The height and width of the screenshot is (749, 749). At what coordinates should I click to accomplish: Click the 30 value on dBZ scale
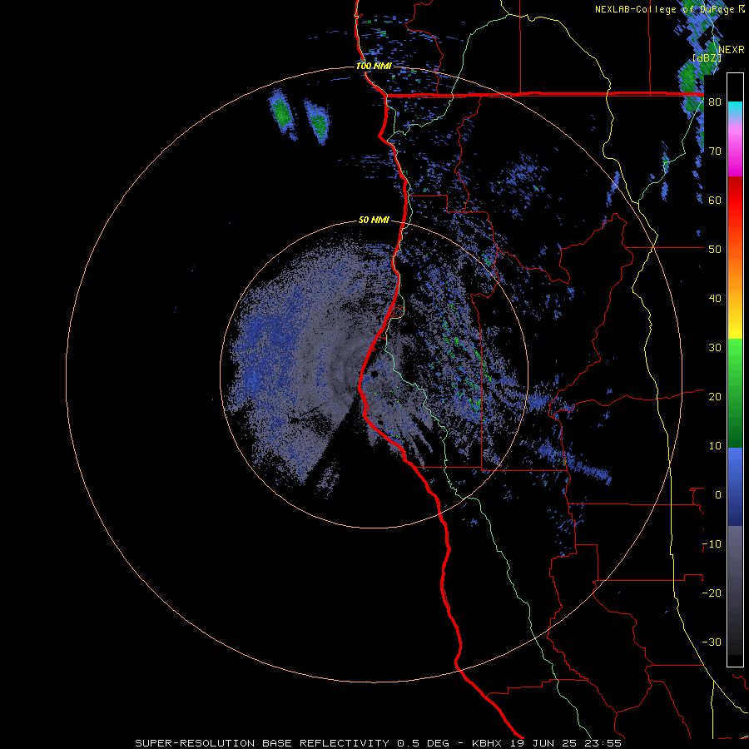pos(715,348)
